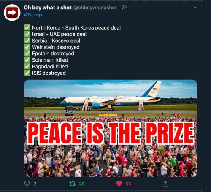The image size is (211, 192).
Task: Retweet using the green arrows icon
Action: pyautogui.click(x=73, y=184)
